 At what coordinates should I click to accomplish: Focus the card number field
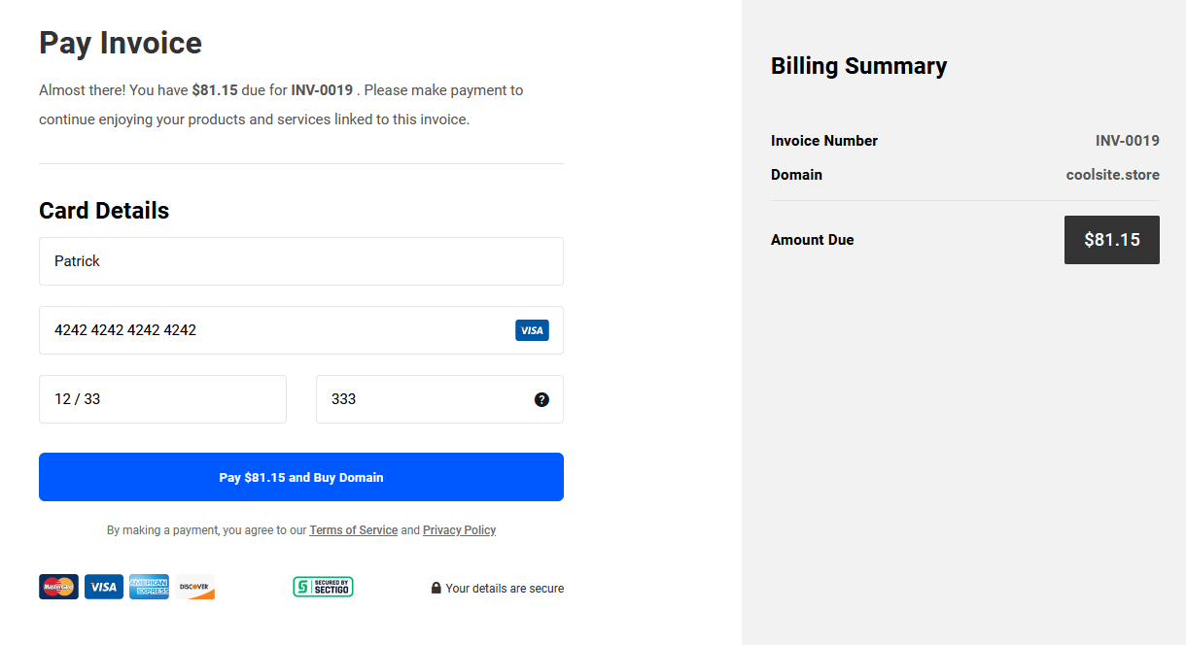301,330
